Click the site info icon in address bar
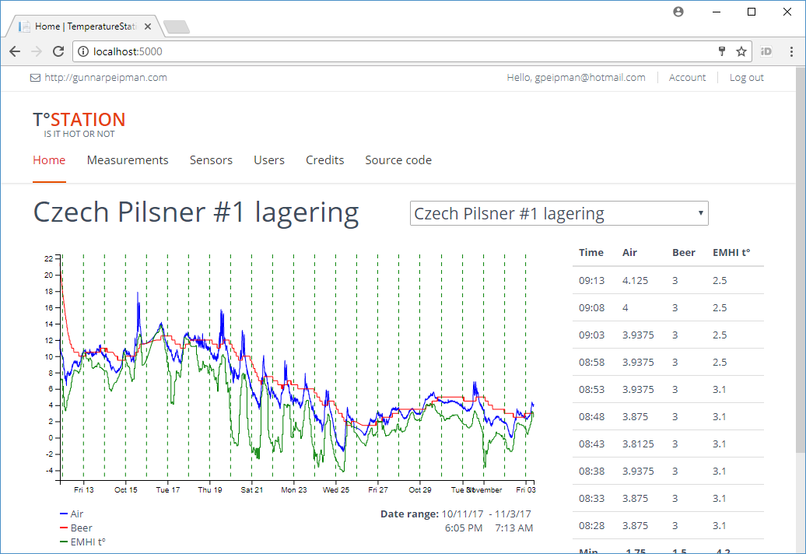 click(x=84, y=51)
